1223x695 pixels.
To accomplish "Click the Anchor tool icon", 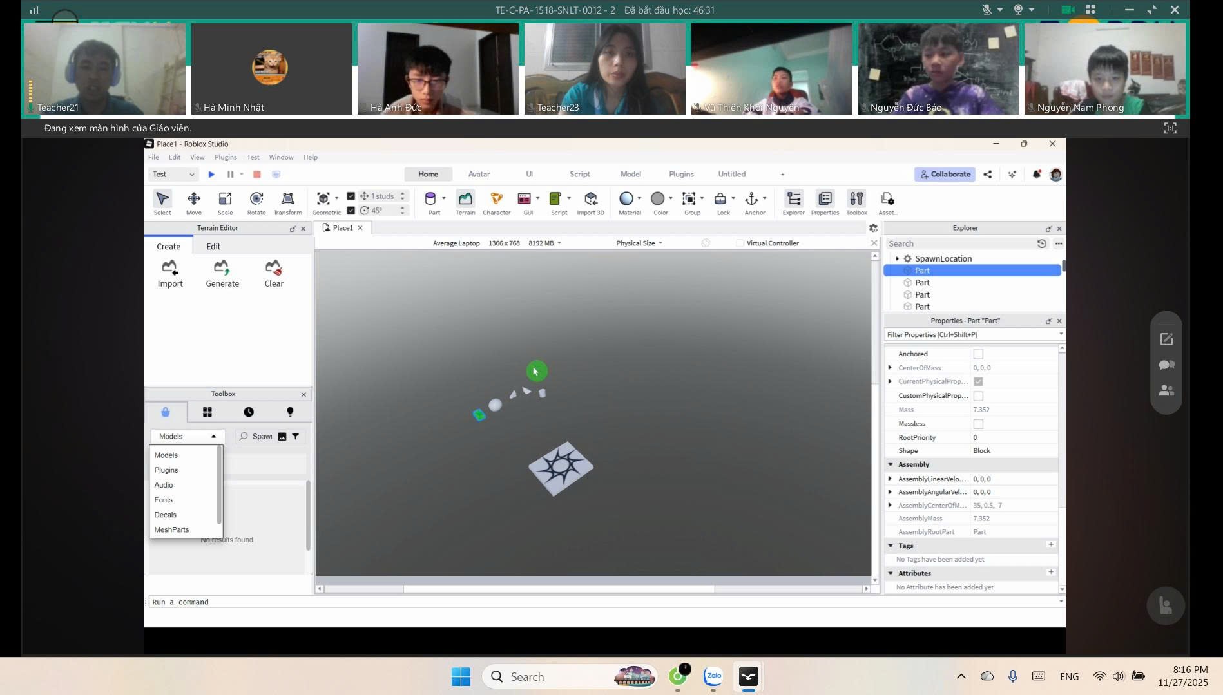I will (751, 202).
